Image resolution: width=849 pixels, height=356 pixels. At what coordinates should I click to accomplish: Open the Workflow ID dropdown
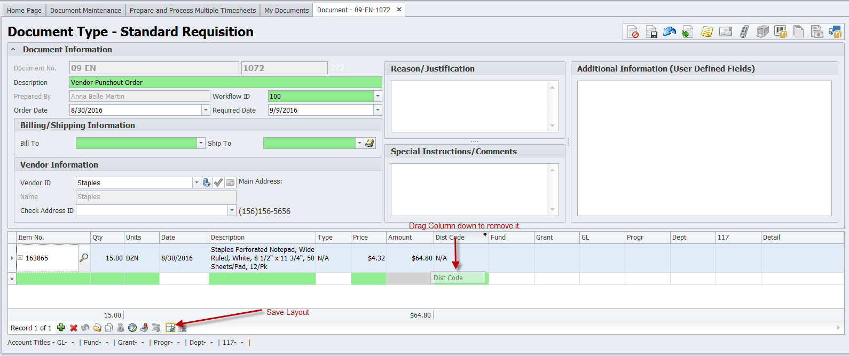pos(378,96)
